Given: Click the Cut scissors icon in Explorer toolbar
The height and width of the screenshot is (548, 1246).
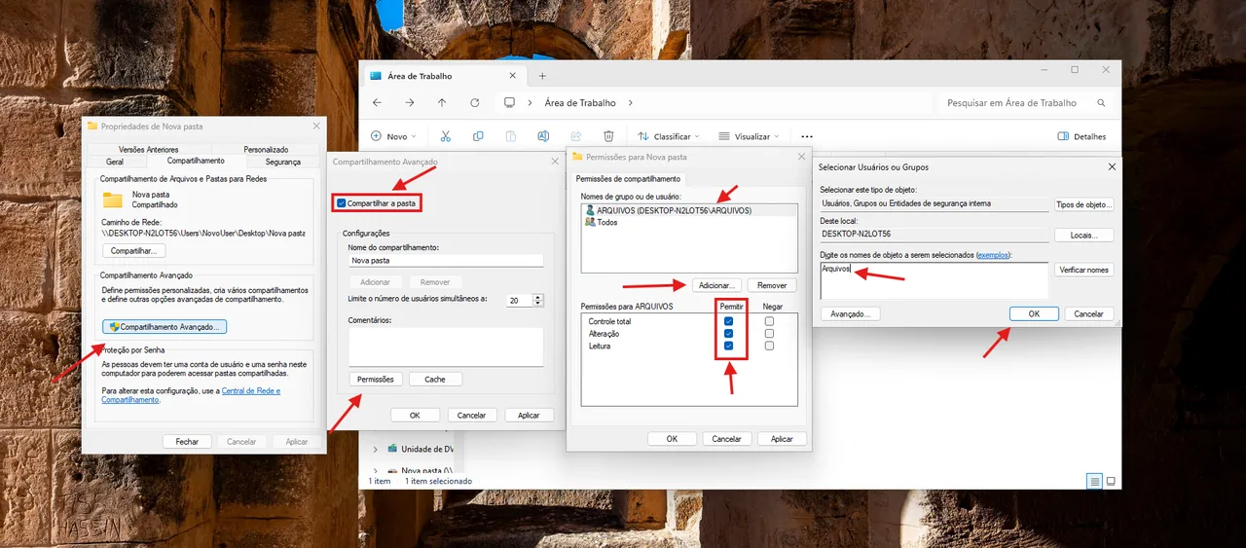Looking at the screenshot, I should (446, 136).
